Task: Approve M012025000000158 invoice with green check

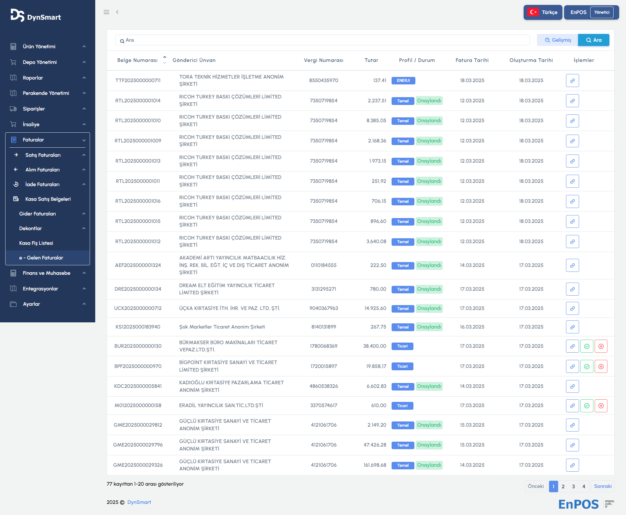Action: 587,406
